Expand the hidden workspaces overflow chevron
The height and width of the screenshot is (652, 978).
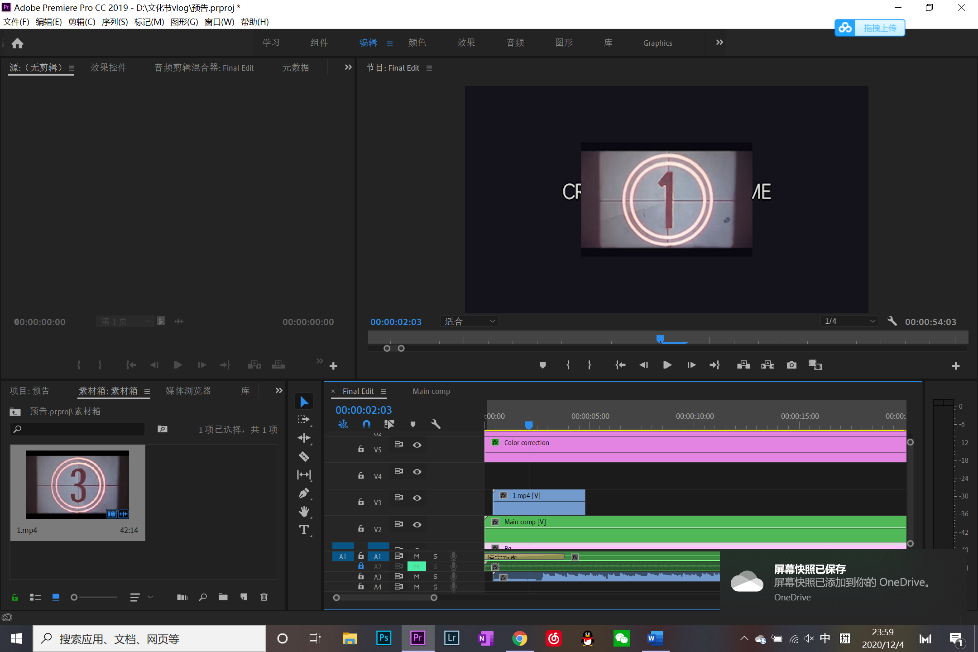pos(719,43)
